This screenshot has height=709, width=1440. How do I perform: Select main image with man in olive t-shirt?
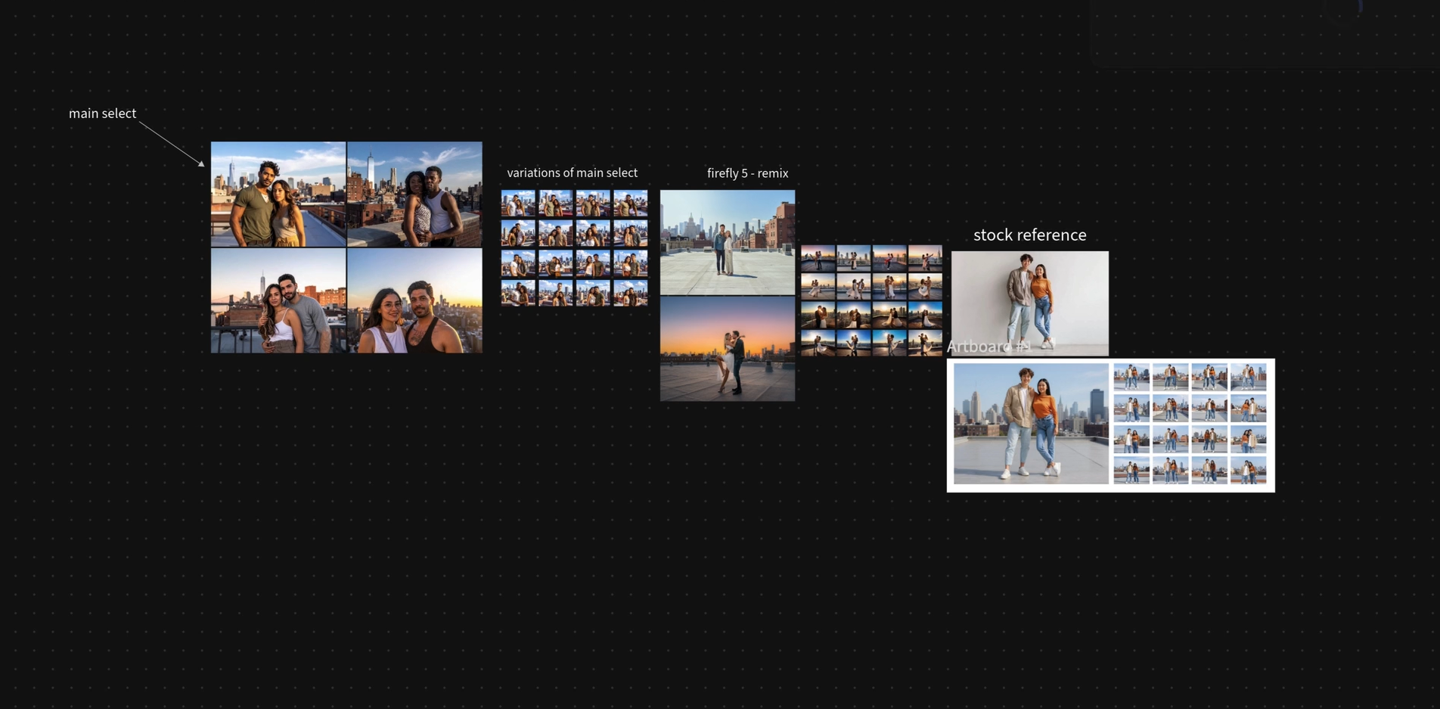coord(278,194)
